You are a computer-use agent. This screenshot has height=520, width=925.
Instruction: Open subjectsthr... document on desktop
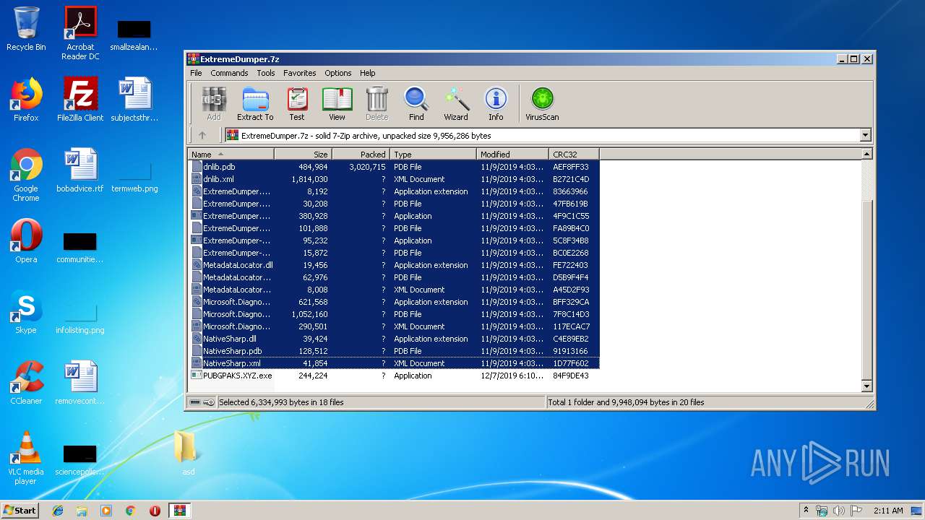[x=134, y=100]
